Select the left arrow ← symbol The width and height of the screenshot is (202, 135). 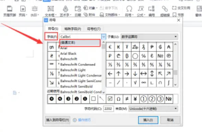pos(110,74)
